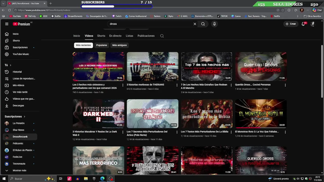Search within the channel using magnifier icon

(x=162, y=36)
